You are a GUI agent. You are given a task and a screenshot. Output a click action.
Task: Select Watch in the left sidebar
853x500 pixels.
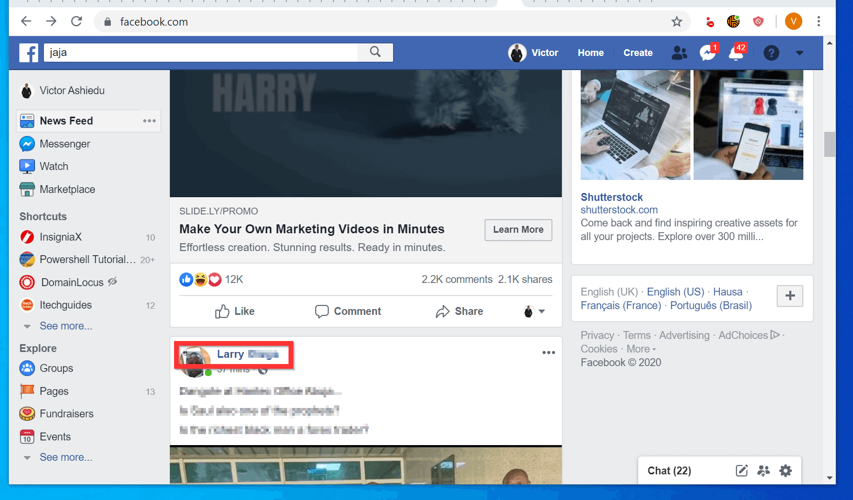[54, 166]
